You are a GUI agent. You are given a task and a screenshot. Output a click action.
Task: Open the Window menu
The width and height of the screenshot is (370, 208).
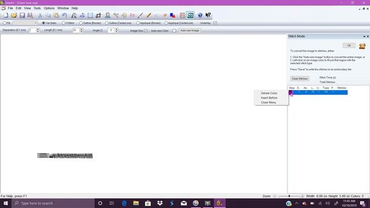(63, 8)
